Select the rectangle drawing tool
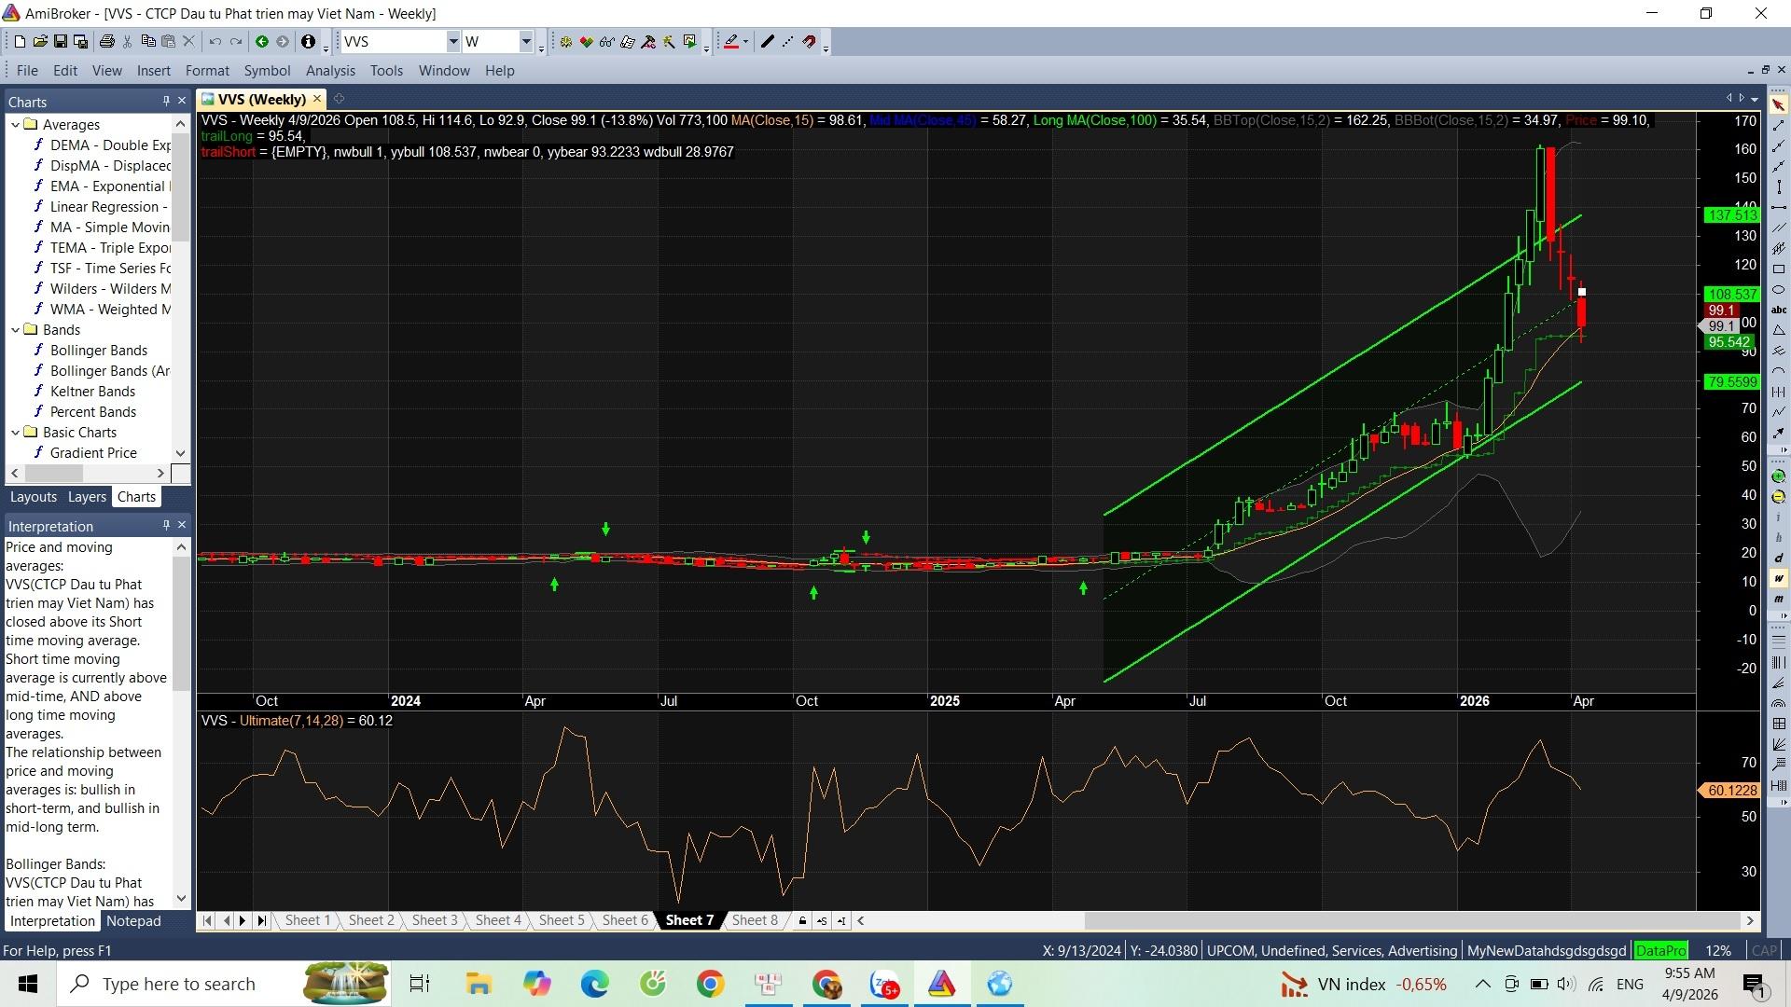Viewport: 1791px width, 1007px height. pos(1779,269)
